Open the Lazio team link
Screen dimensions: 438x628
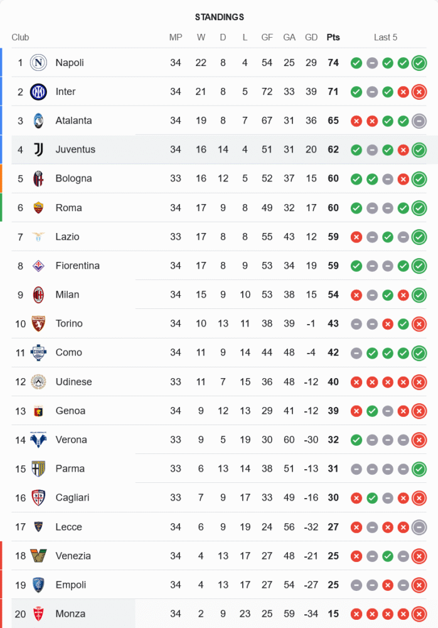point(67,237)
